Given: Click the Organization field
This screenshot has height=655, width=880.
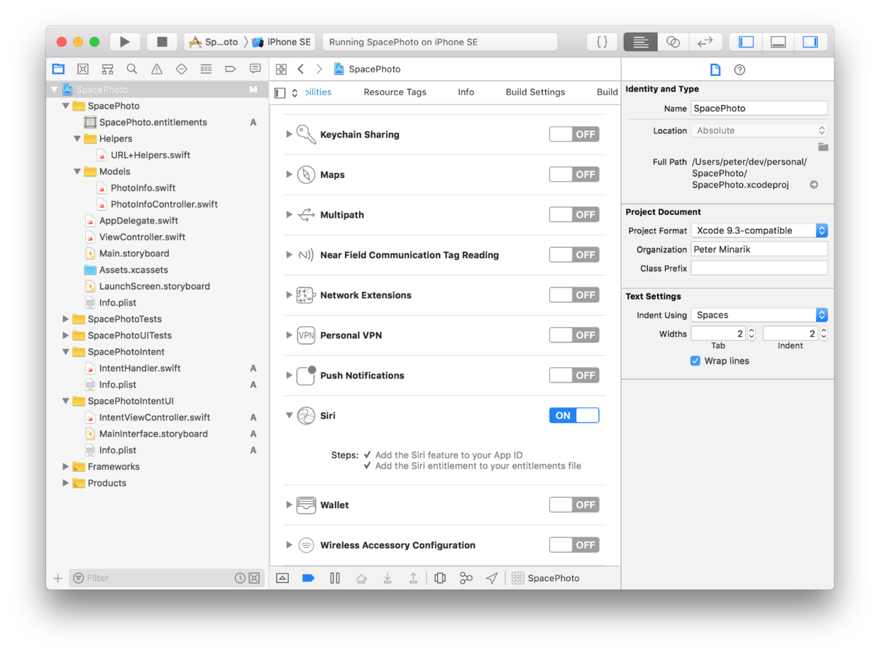Looking at the screenshot, I should click(x=759, y=250).
